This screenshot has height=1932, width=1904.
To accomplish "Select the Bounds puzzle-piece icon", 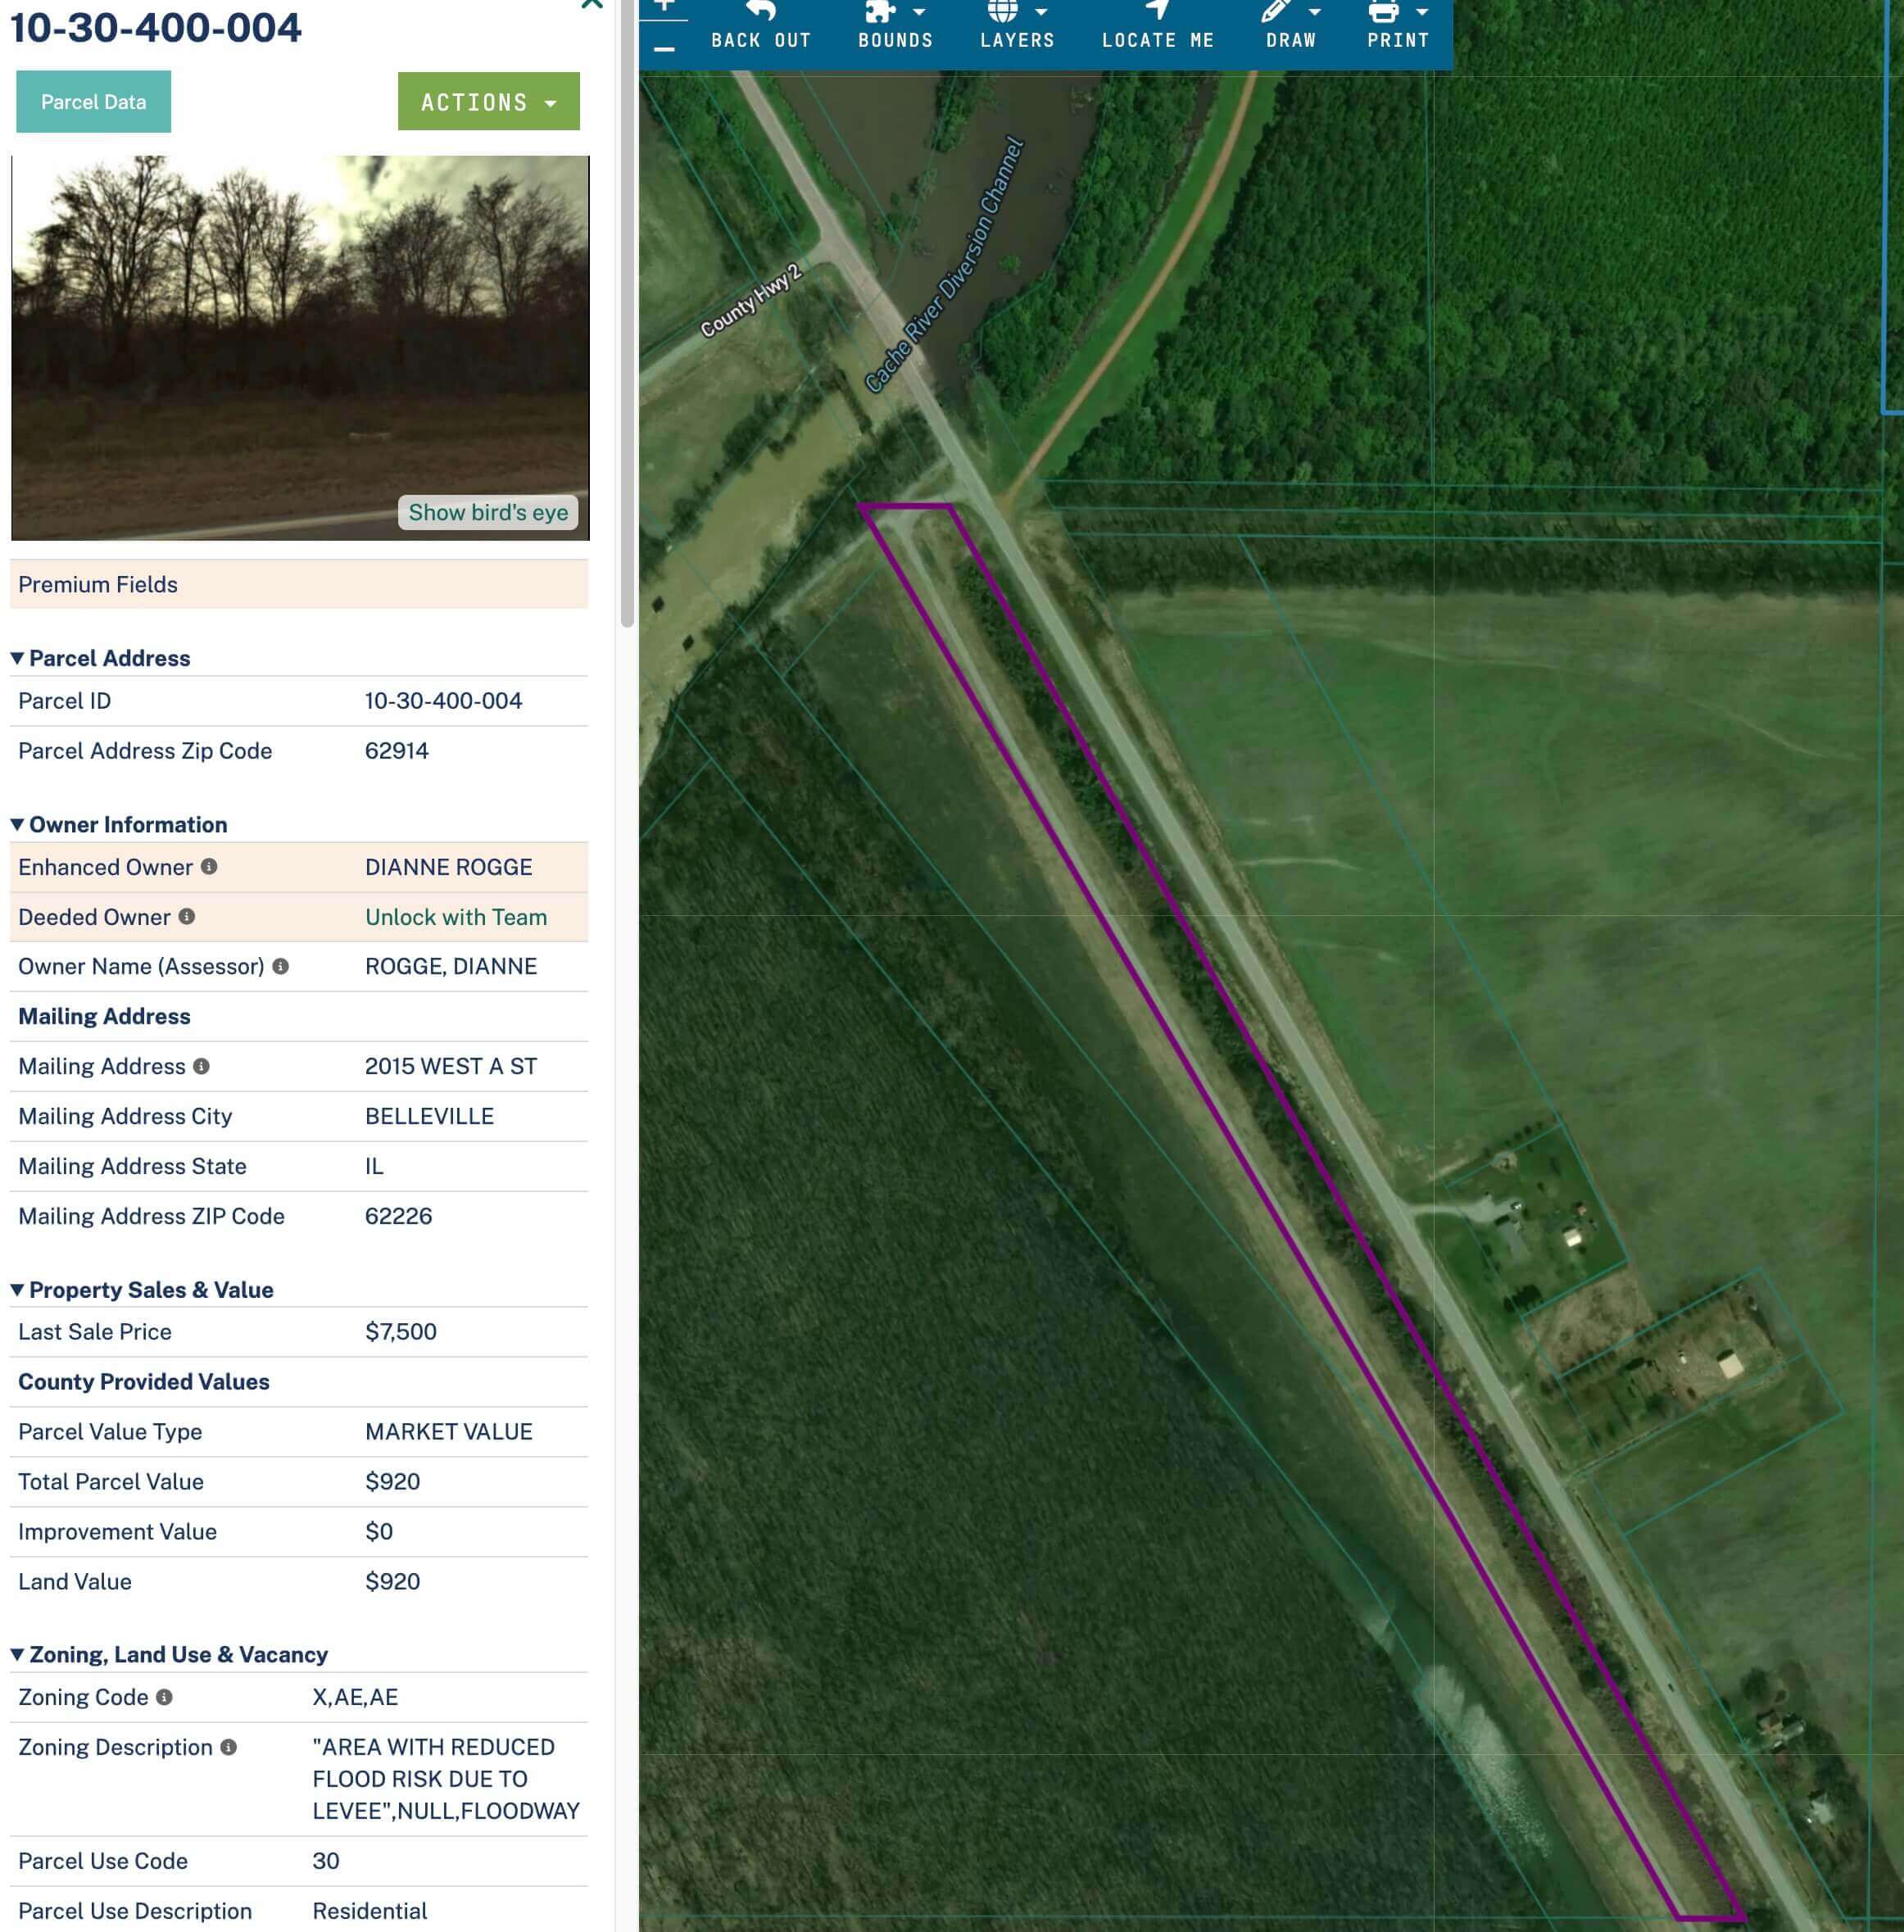I will pyautogui.click(x=880, y=12).
